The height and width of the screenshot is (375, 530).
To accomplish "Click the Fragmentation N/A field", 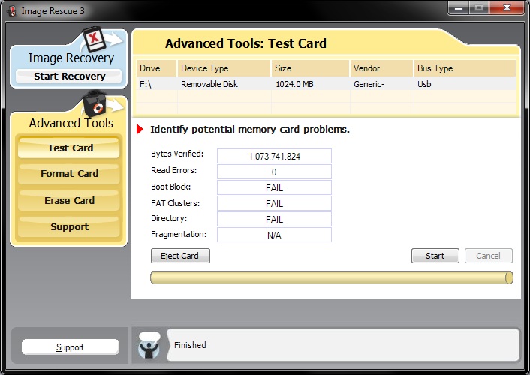I will (274, 235).
